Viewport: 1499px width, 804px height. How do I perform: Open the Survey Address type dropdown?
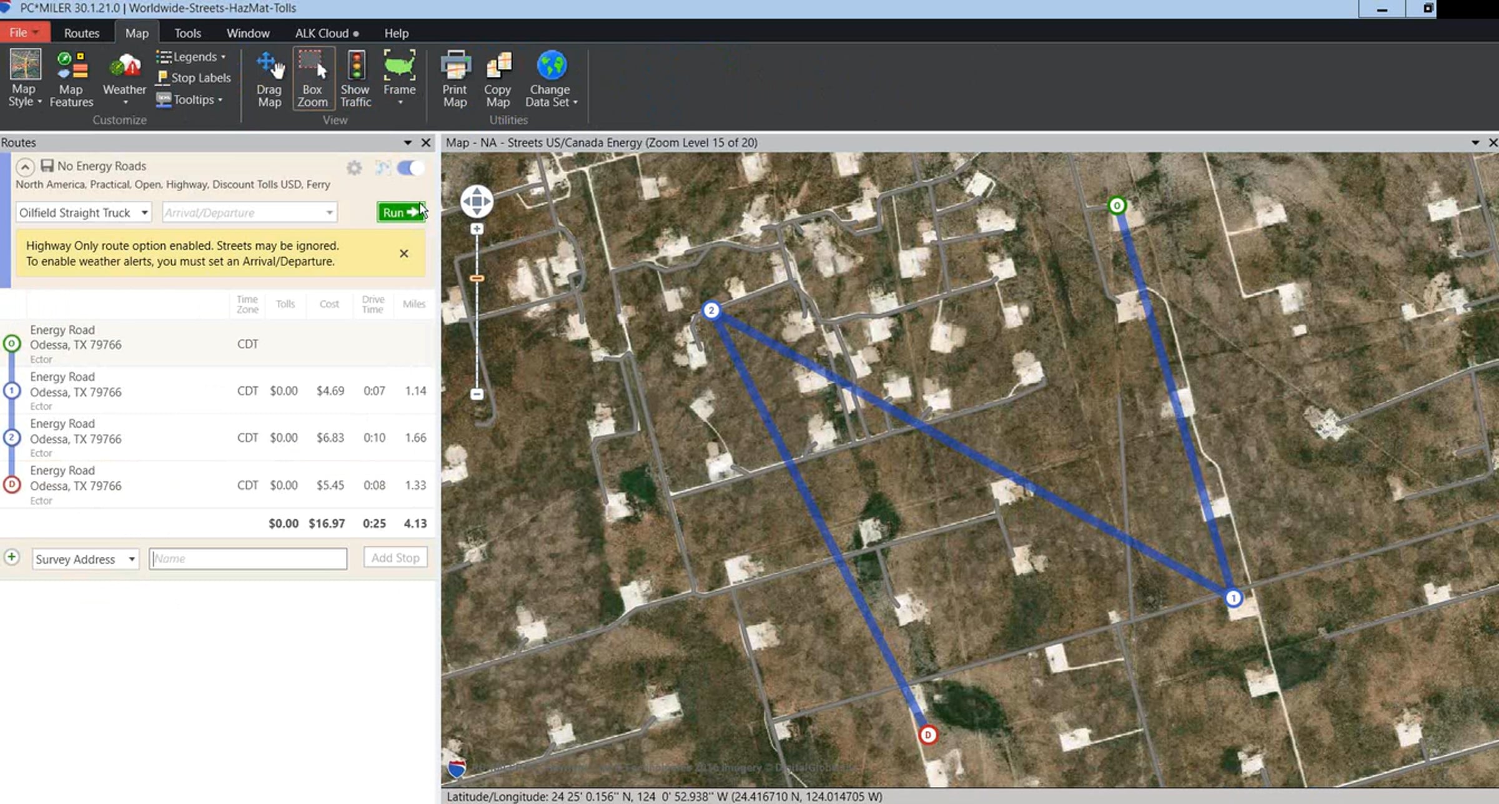click(x=86, y=559)
